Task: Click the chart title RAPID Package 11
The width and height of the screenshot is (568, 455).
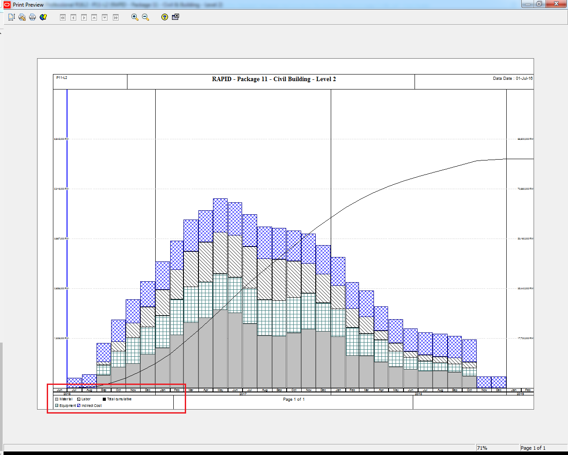Action: point(274,79)
